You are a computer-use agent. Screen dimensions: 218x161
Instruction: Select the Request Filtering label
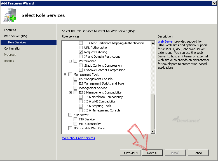tap(96, 52)
